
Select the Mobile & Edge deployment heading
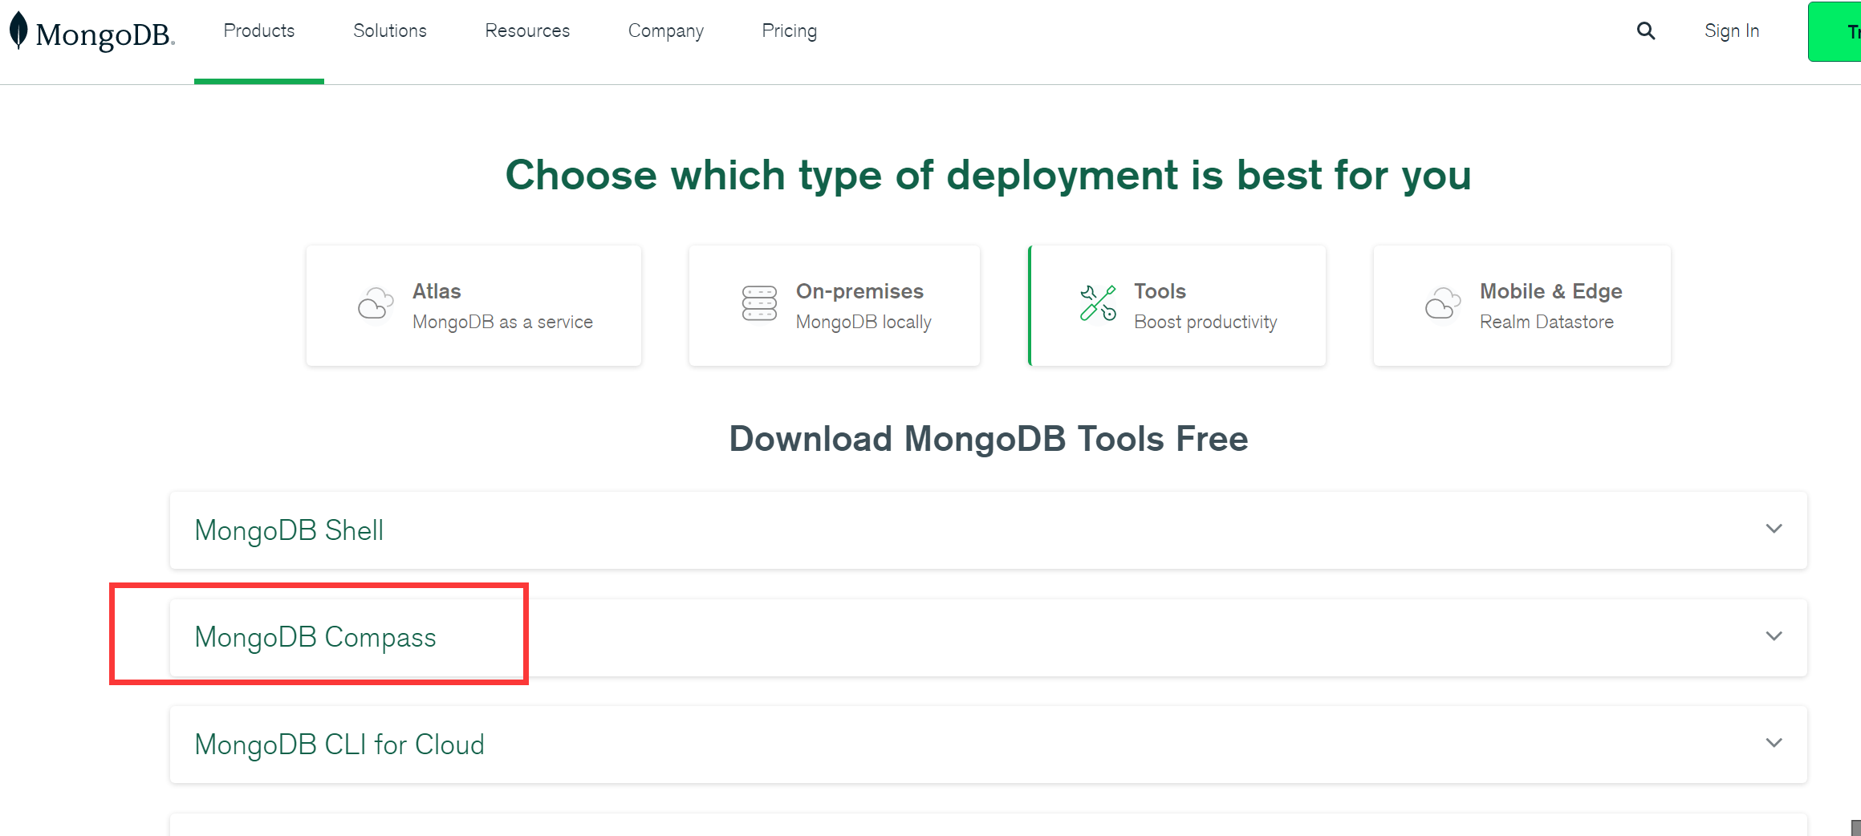(x=1551, y=291)
